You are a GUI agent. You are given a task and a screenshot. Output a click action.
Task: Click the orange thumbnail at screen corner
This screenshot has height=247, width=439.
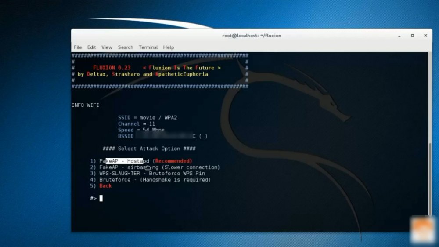[423, 229]
